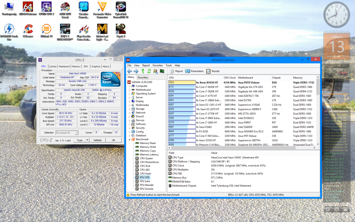Expand the Multimedia node in AIDA64 tree
The width and height of the screenshot is (355, 222).
tap(130, 105)
